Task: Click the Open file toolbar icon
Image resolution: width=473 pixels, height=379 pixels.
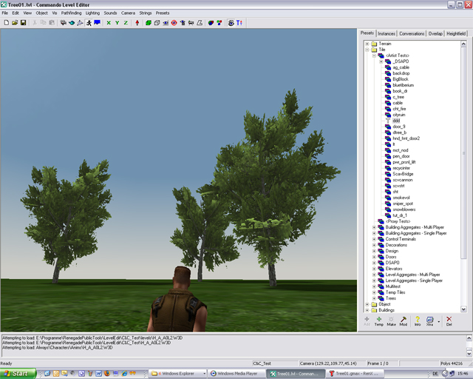Action: (14, 23)
